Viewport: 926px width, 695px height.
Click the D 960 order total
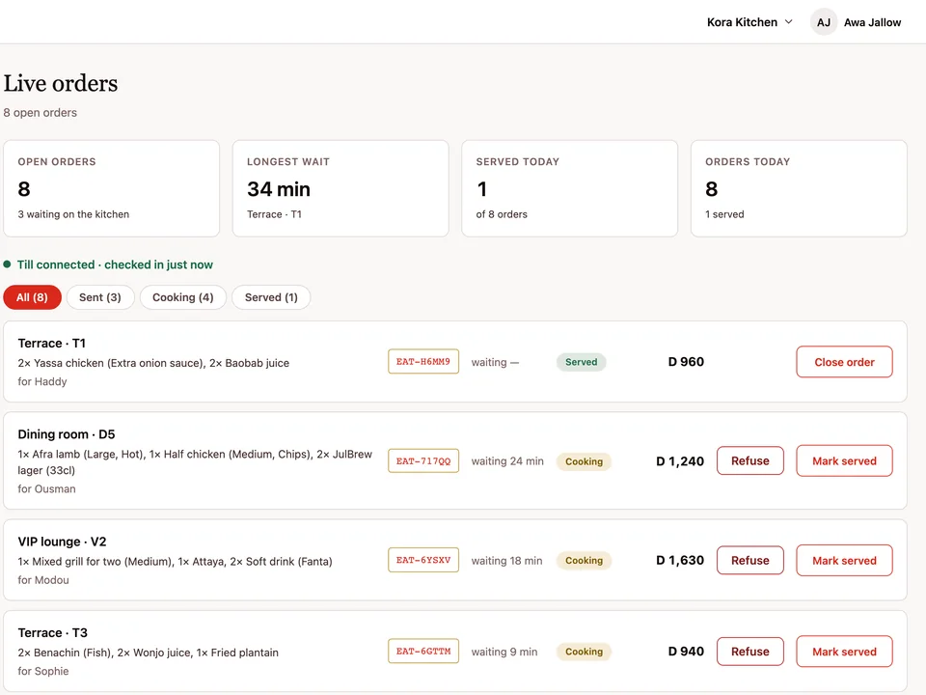(686, 362)
